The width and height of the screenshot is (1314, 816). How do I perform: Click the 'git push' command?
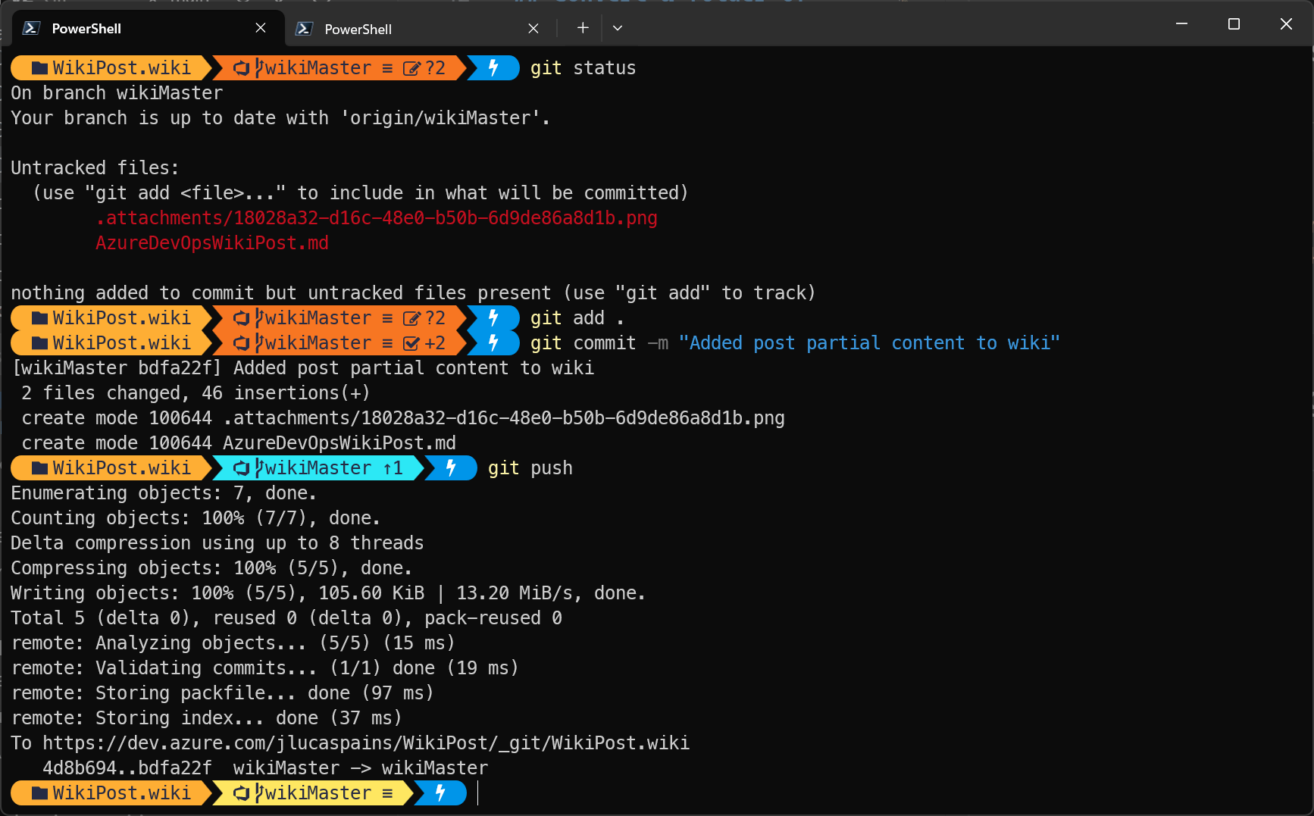(x=530, y=468)
